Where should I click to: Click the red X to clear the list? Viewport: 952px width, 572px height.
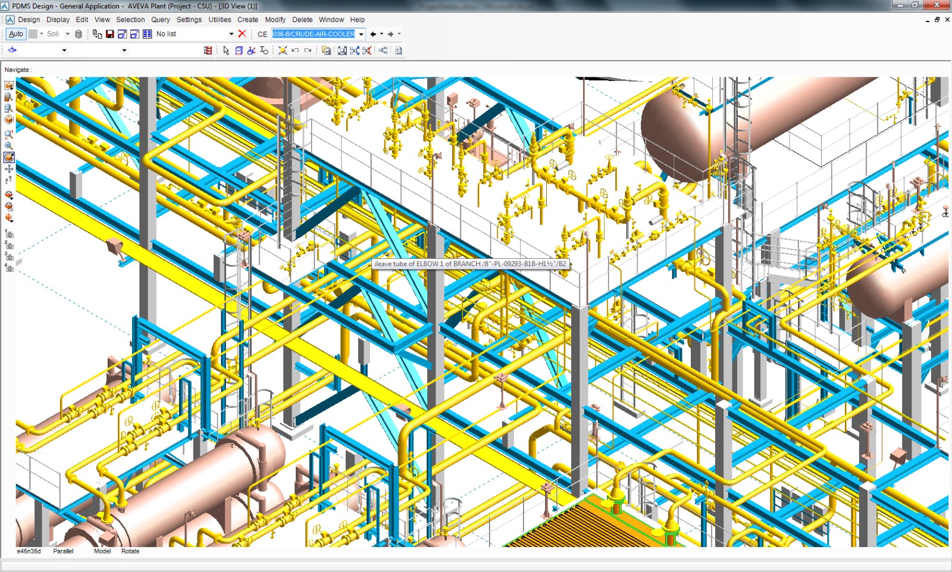click(242, 34)
